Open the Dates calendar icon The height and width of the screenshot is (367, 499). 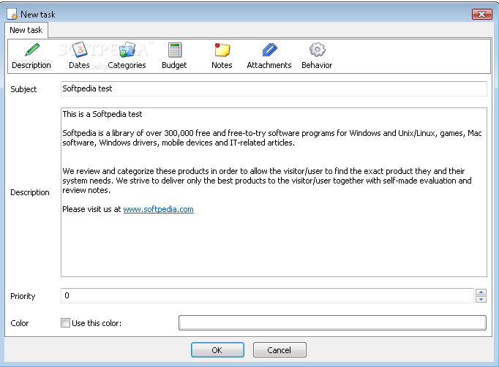pyautogui.click(x=79, y=50)
